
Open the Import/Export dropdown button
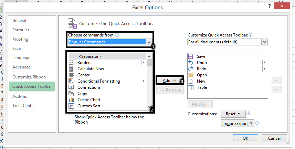[x=238, y=124]
